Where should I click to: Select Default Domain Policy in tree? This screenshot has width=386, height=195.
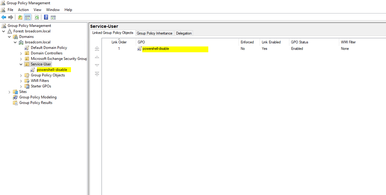click(x=49, y=48)
